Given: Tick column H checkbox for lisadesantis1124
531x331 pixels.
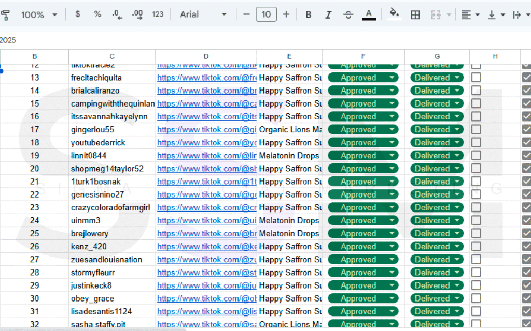Looking at the screenshot, I should 476,311.
